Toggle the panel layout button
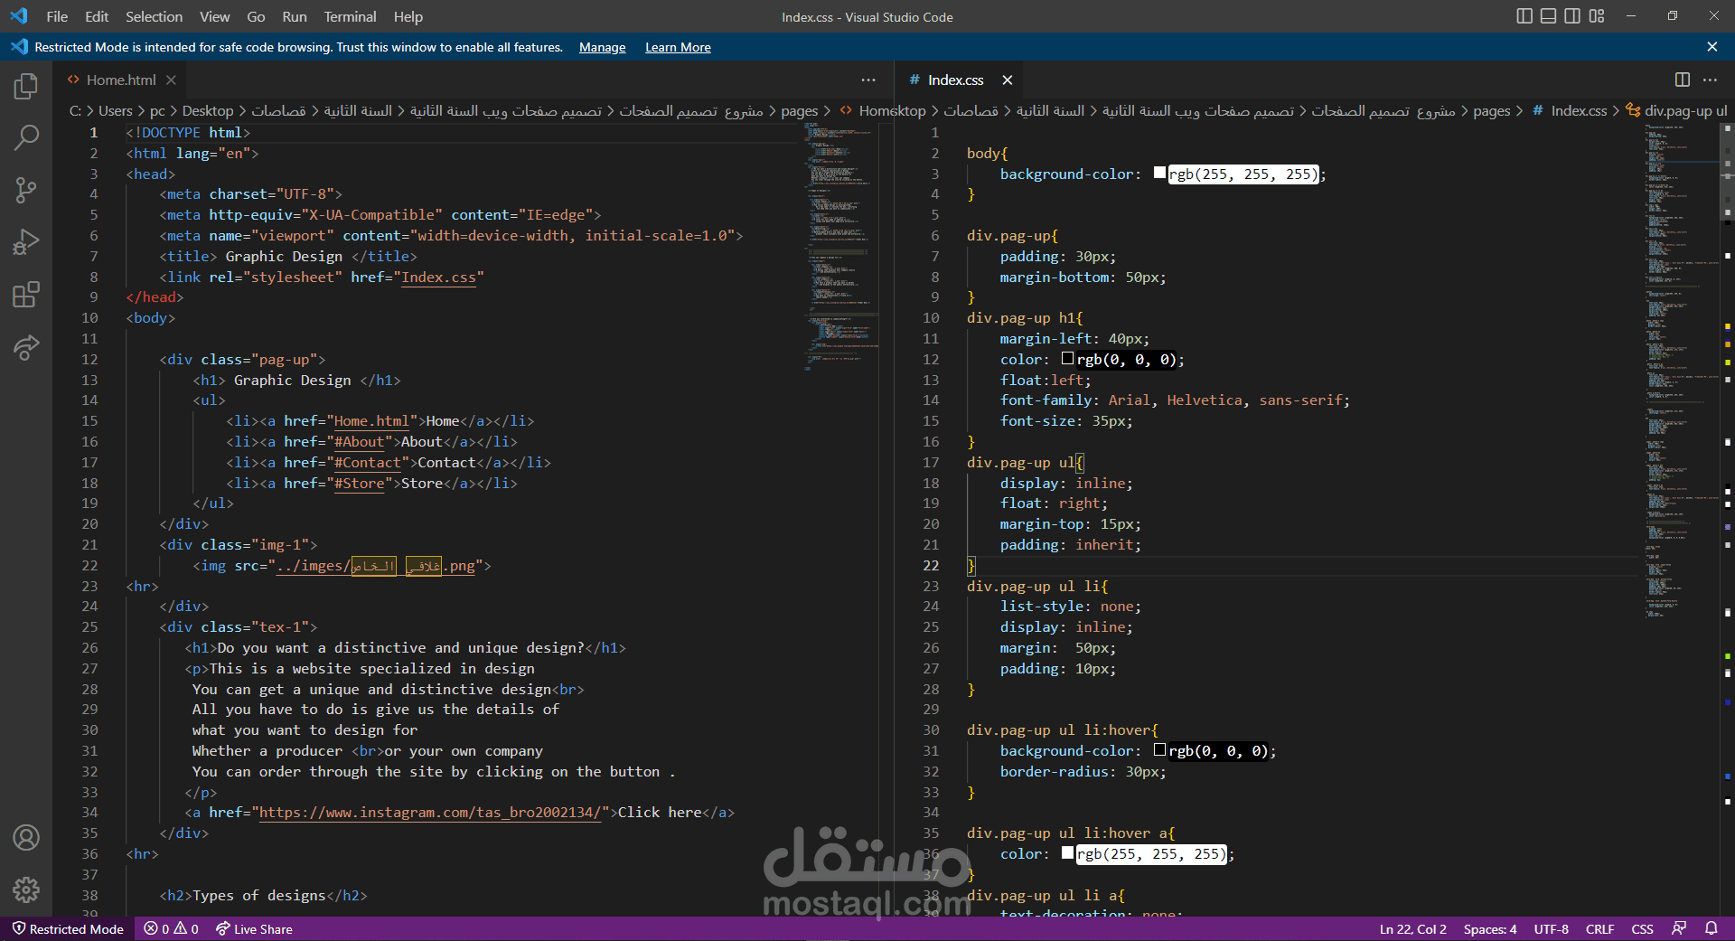 (x=1548, y=16)
